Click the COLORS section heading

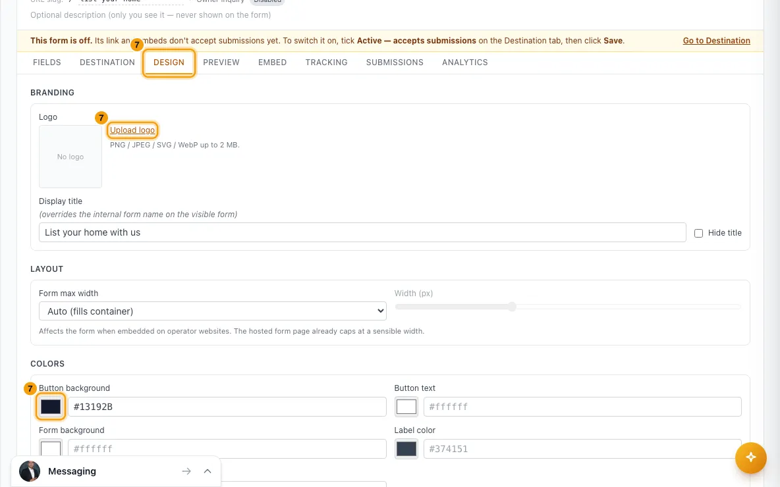point(47,364)
